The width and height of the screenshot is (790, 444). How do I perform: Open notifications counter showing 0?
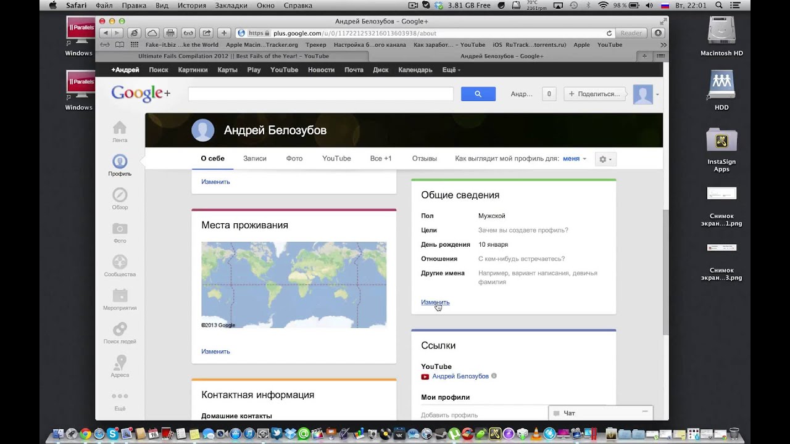[x=549, y=94]
